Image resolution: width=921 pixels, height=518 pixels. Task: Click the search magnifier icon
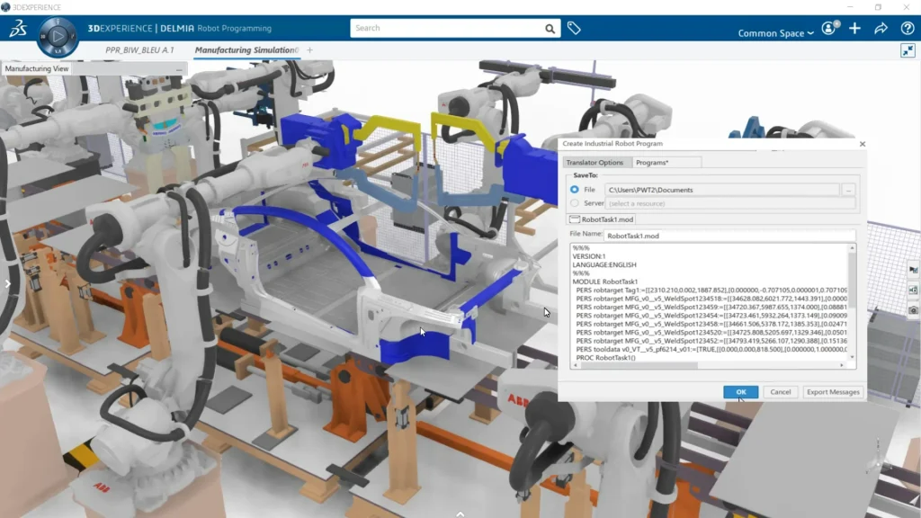click(550, 29)
